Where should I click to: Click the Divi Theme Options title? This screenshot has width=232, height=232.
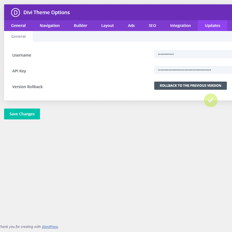pyautogui.click(x=47, y=13)
